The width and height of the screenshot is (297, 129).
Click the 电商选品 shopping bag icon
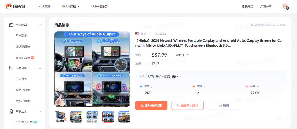[x=11, y=25]
